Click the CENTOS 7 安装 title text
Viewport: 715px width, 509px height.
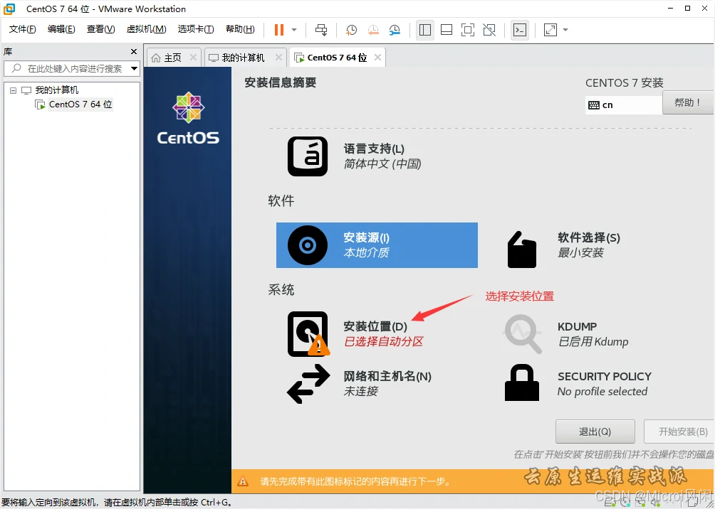point(625,83)
